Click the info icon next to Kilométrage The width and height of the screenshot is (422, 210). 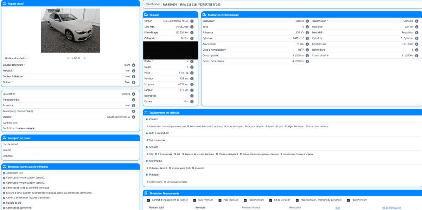192,32
